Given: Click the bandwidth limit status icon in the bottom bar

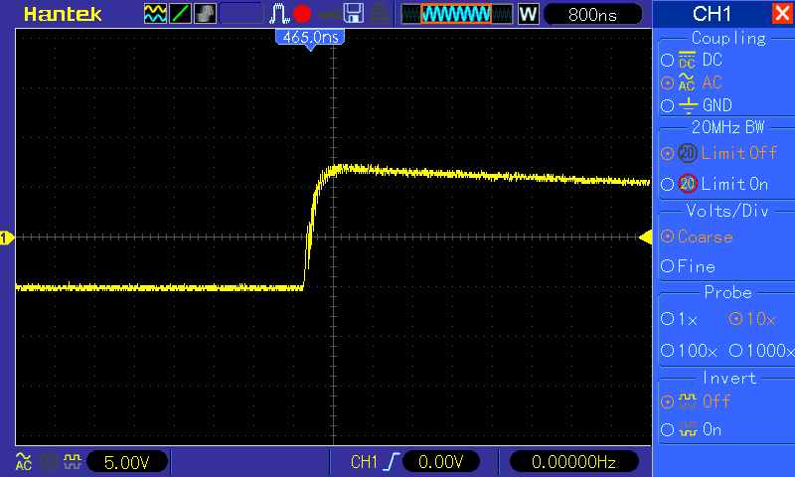Looking at the screenshot, I should [49, 462].
